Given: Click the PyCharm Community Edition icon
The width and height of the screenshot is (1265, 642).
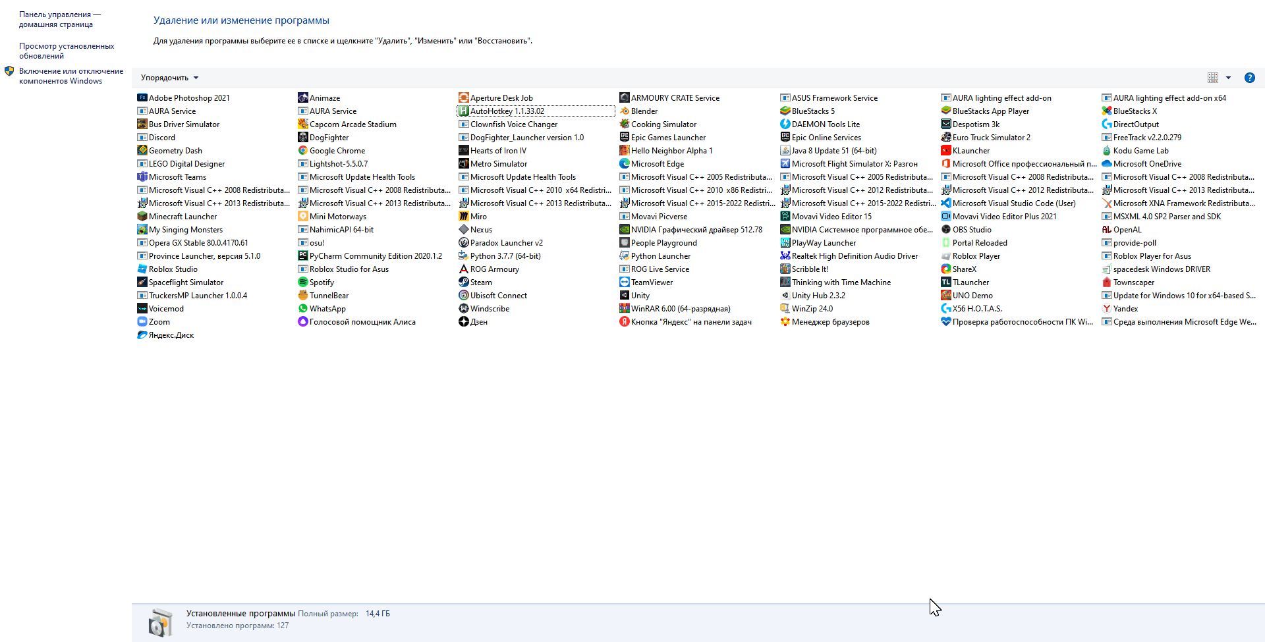Looking at the screenshot, I should [x=302, y=255].
